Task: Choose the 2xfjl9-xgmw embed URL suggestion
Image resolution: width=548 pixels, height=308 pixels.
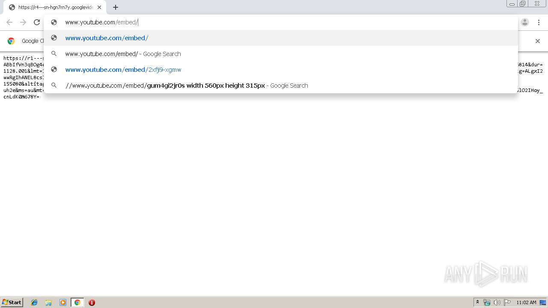Action: tap(280, 70)
